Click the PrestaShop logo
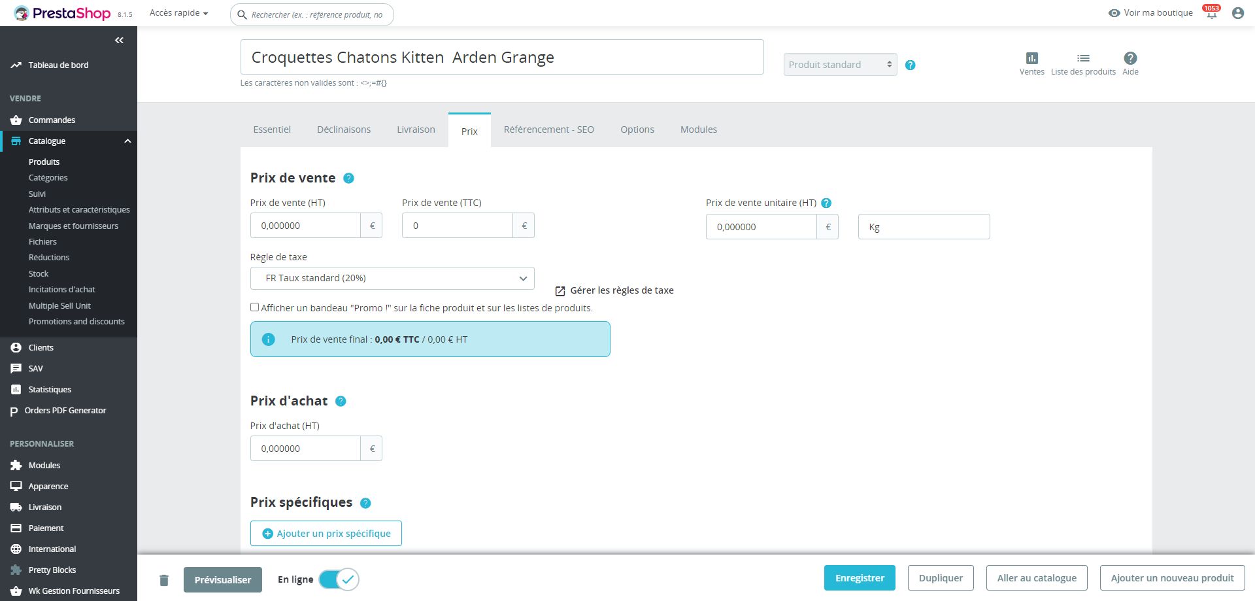Image resolution: width=1255 pixels, height=601 pixels. (63, 13)
